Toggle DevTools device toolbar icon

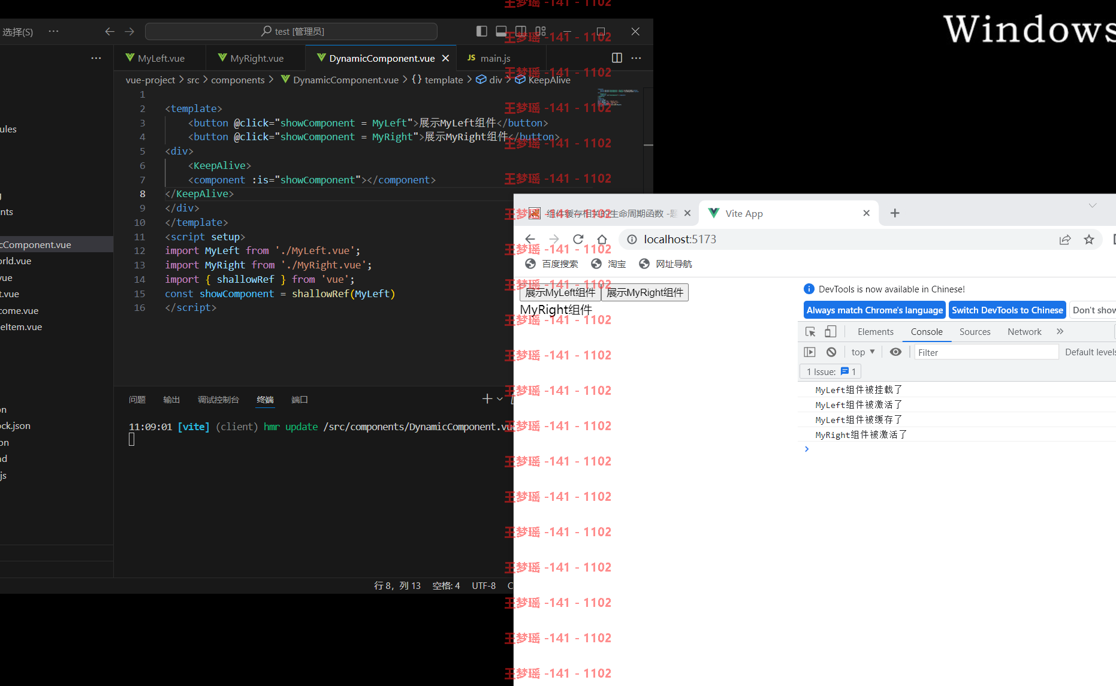click(831, 332)
